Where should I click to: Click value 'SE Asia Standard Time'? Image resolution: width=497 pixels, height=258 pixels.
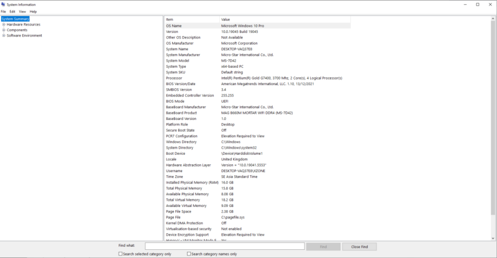(239, 177)
